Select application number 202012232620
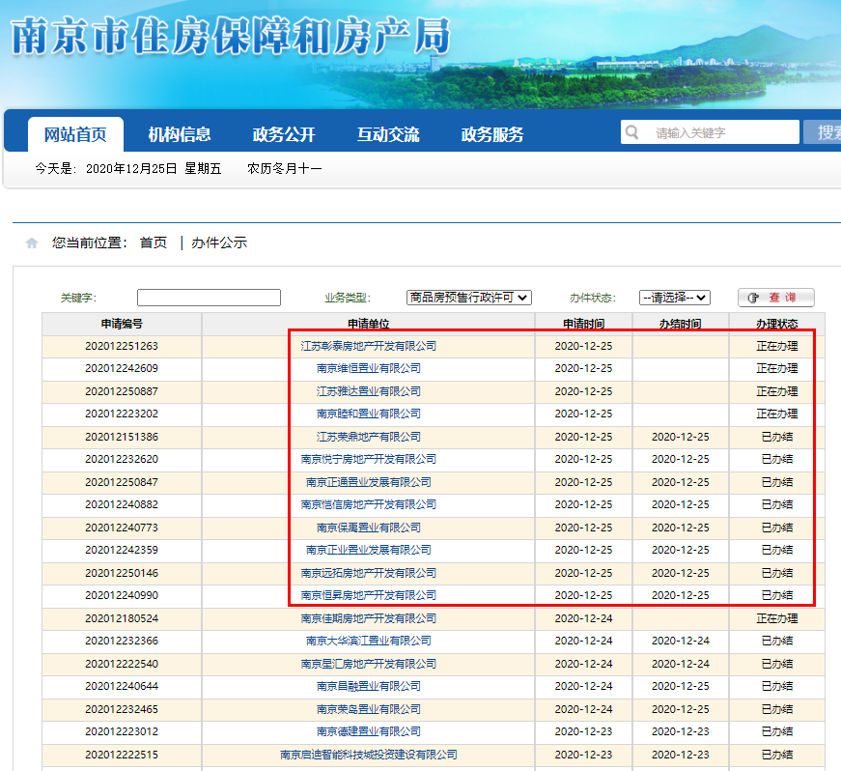 point(122,459)
